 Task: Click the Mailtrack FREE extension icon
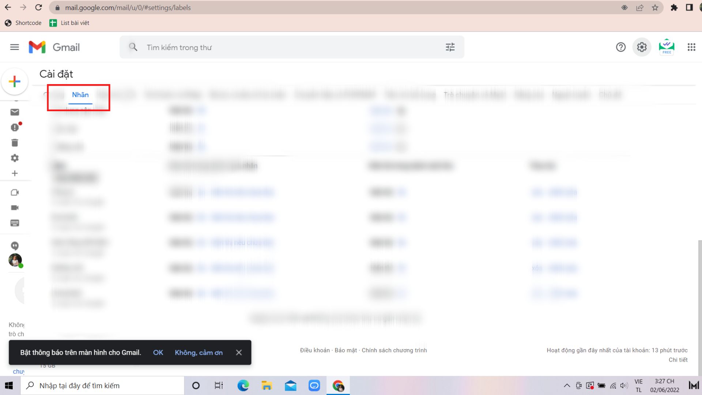click(667, 47)
